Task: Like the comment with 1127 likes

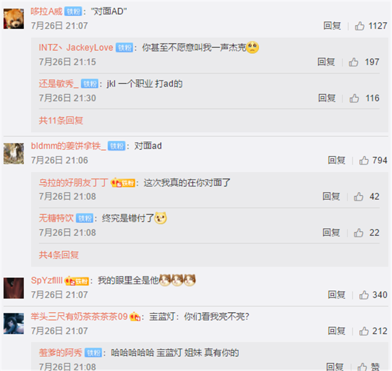Action: pos(360,26)
